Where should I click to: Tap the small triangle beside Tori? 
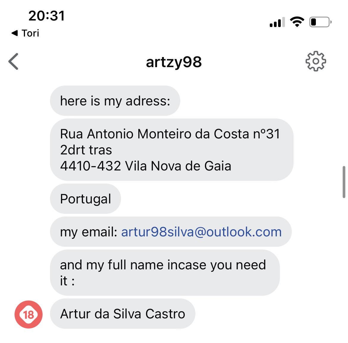tap(14, 33)
